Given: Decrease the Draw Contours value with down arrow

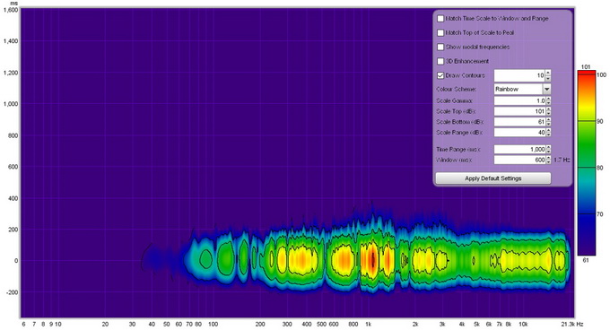Looking at the screenshot, I should pos(548,79).
